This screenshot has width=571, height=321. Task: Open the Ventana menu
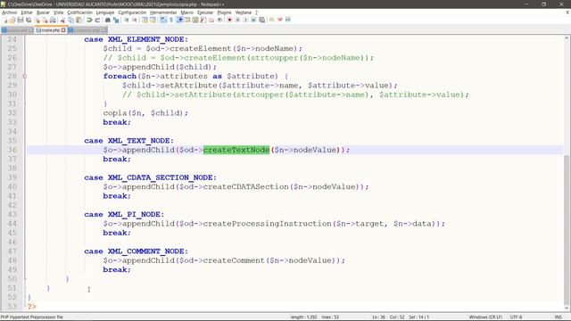point(244,12)
